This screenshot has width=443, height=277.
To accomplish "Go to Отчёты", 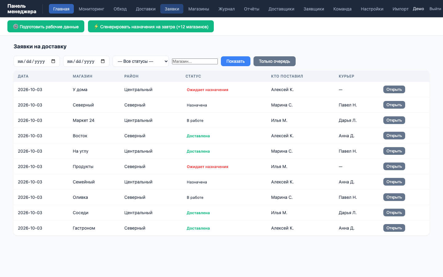I will point(252,9).
